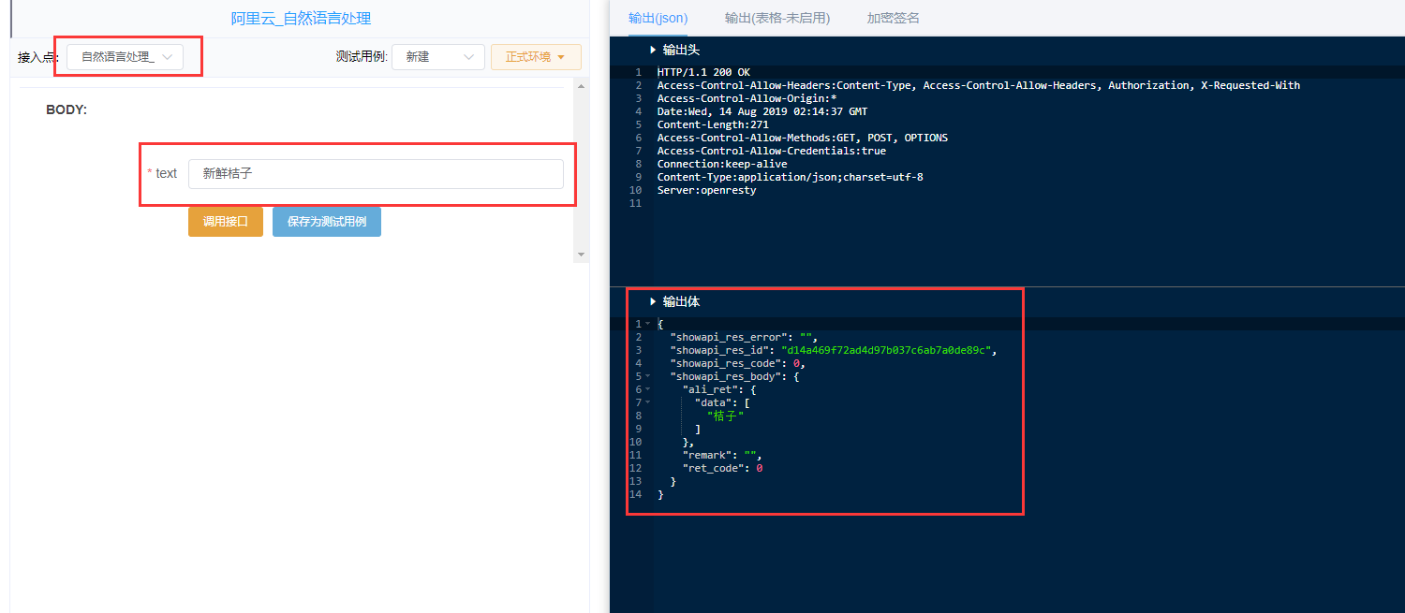Click the Access-Control-Allow-Origin header line
Image resolution: width=1405 pixels, height=613 pixels.
(747, 98)
